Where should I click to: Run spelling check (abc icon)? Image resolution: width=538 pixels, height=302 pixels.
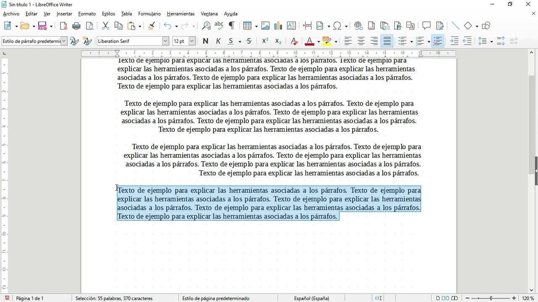coord(219,26)
